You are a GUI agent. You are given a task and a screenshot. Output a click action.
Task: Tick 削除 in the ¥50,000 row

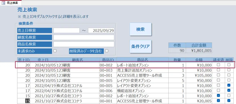229,80
